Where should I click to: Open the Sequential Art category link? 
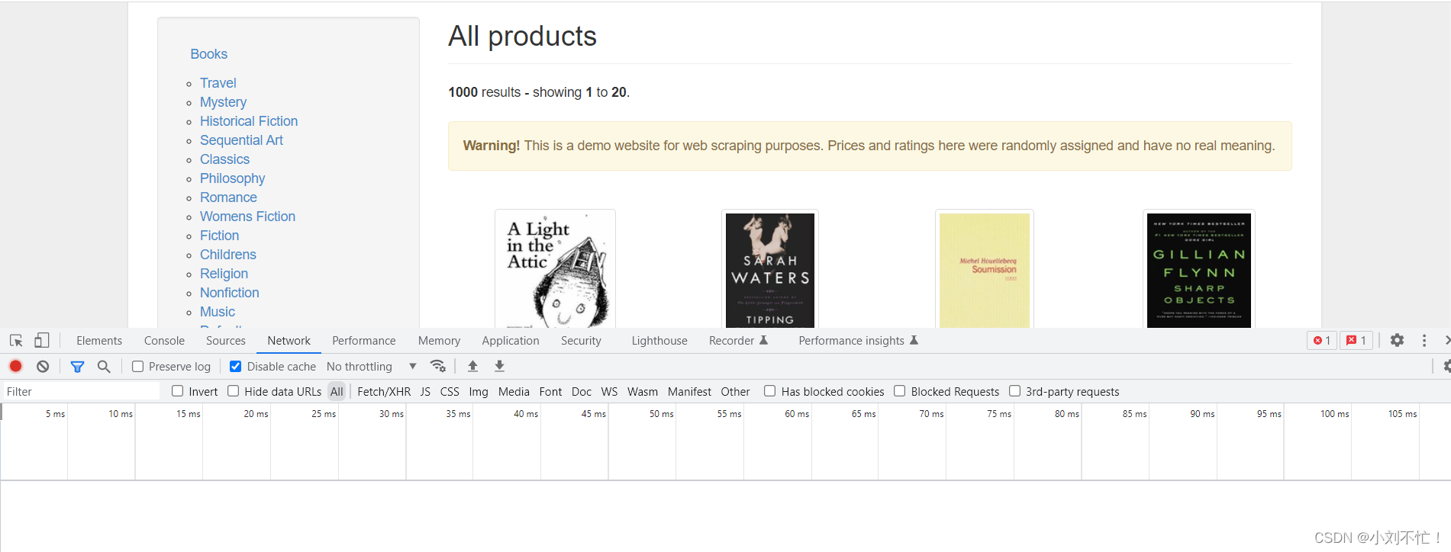point(241,140)
